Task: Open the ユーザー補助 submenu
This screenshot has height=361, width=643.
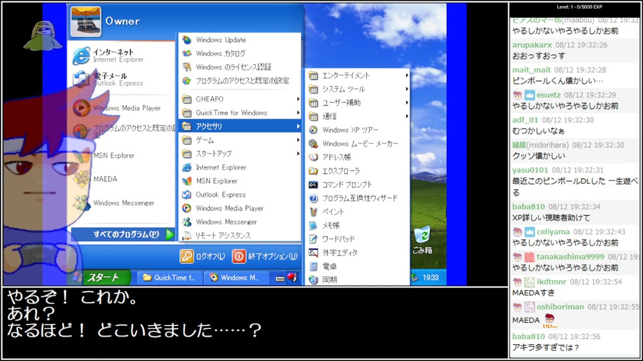Action: [358, 102]
